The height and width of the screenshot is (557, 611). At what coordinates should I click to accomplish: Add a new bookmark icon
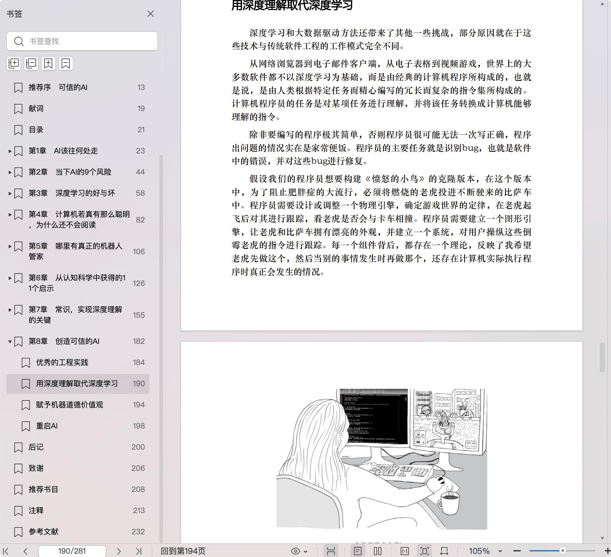pos(49,63)
